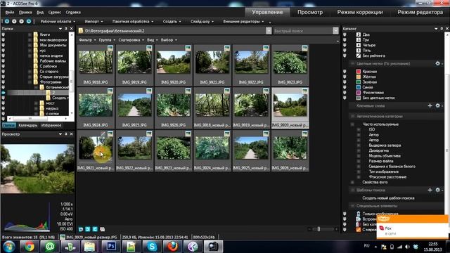Screen dimensions: 450x253
Task: Click Создать новый шаблон поиска link
Action: (388, 198)
